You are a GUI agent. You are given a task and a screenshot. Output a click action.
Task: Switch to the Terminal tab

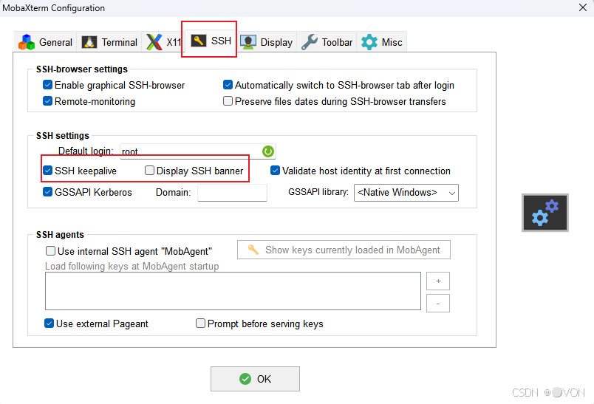coord(109,42)
